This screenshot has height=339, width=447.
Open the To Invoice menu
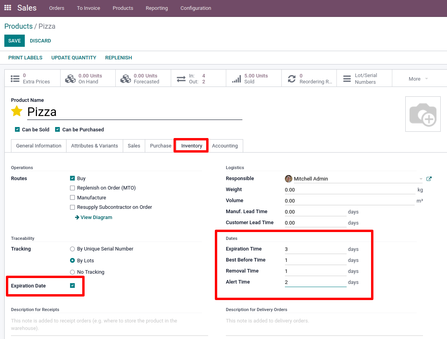click(x=89, y=8)
